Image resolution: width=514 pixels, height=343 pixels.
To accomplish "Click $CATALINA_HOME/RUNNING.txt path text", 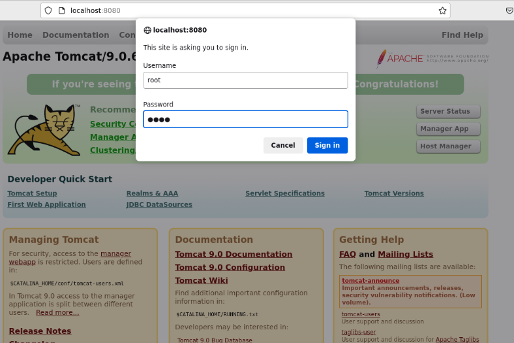I will pos(217,314).
